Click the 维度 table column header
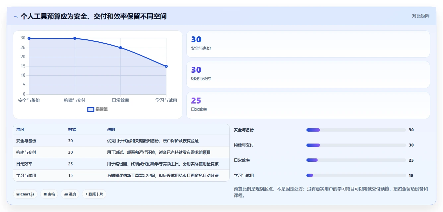The image size is (443, 212). (20, 130)
